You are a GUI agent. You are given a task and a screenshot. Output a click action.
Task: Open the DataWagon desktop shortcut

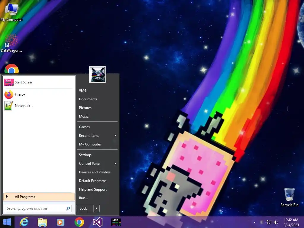click(x=11, y=43)
